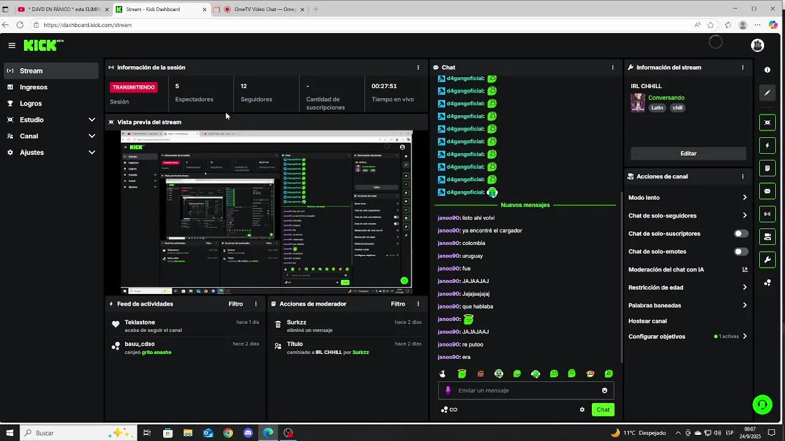This screenshot has height=441, width=785.
Task: Click the channel points infinity balance below the chat
Action: 450,410
